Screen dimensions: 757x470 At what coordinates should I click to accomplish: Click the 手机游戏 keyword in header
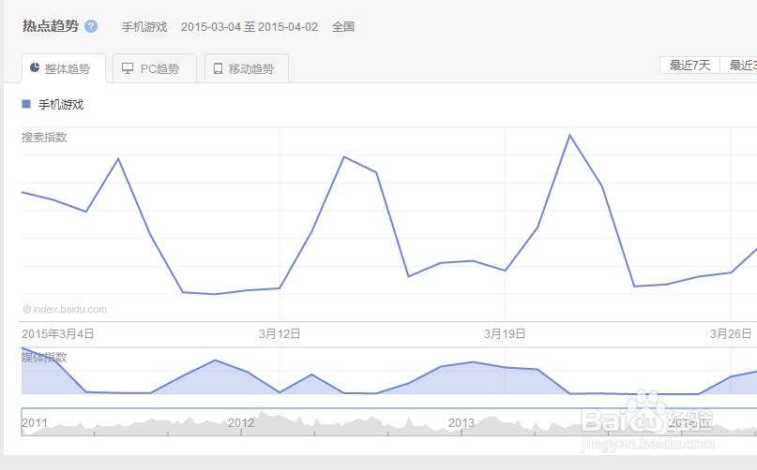click(x=144, y=27)
